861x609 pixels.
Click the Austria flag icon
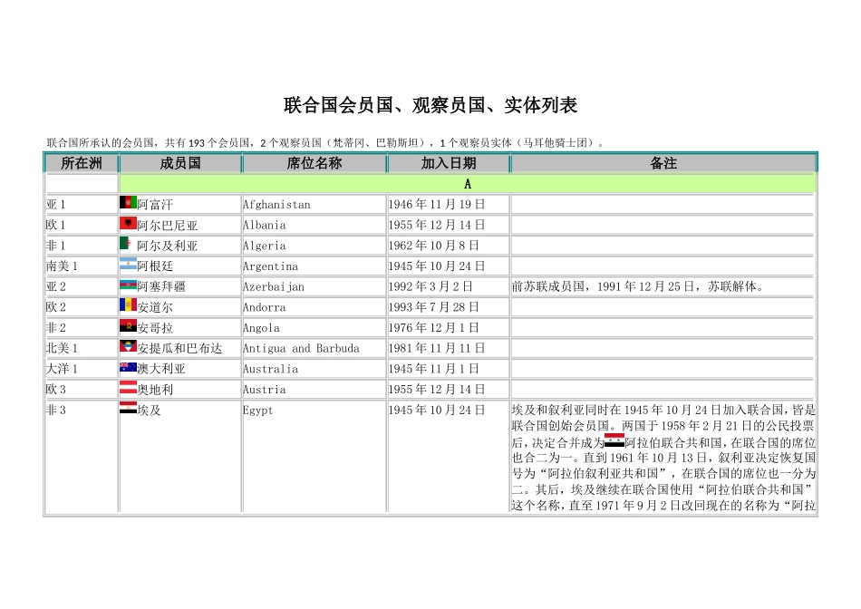[129, 388]
